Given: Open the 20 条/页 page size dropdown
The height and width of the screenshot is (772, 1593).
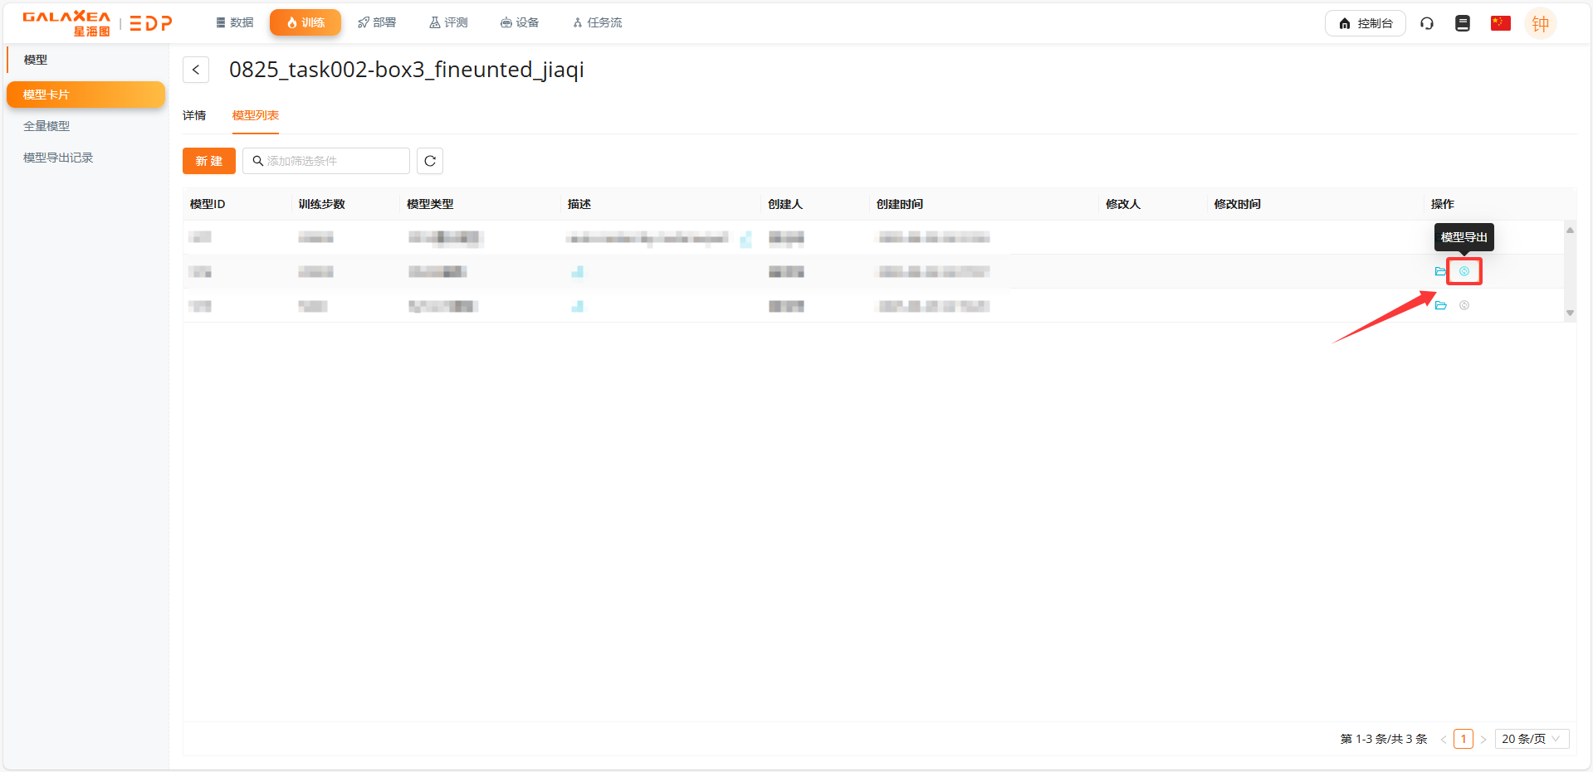Looking at the screenshot, I should 1531,739.
